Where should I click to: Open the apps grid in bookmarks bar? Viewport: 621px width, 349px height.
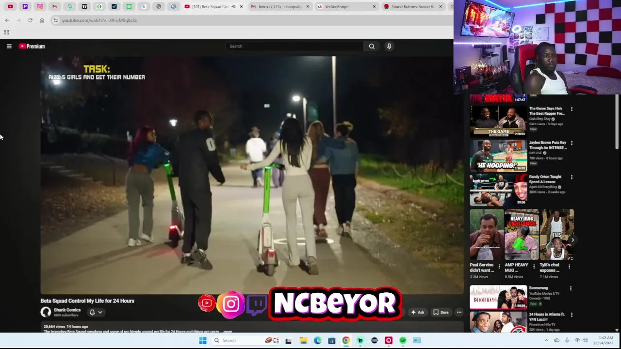pos(6,32)
